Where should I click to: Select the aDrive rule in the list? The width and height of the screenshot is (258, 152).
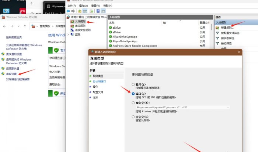(x=116, y=27)
